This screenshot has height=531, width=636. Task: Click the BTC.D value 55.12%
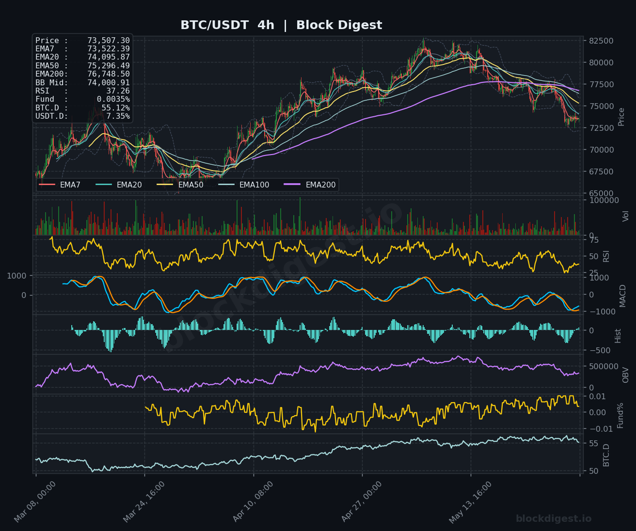(x=116, y=108)
